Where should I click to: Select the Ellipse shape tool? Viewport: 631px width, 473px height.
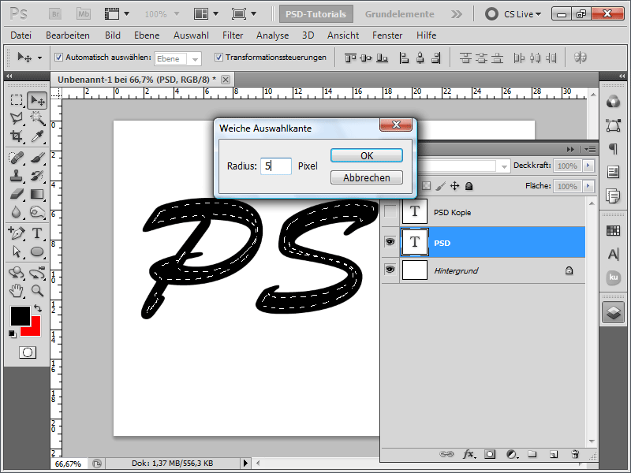click(37, 251)
